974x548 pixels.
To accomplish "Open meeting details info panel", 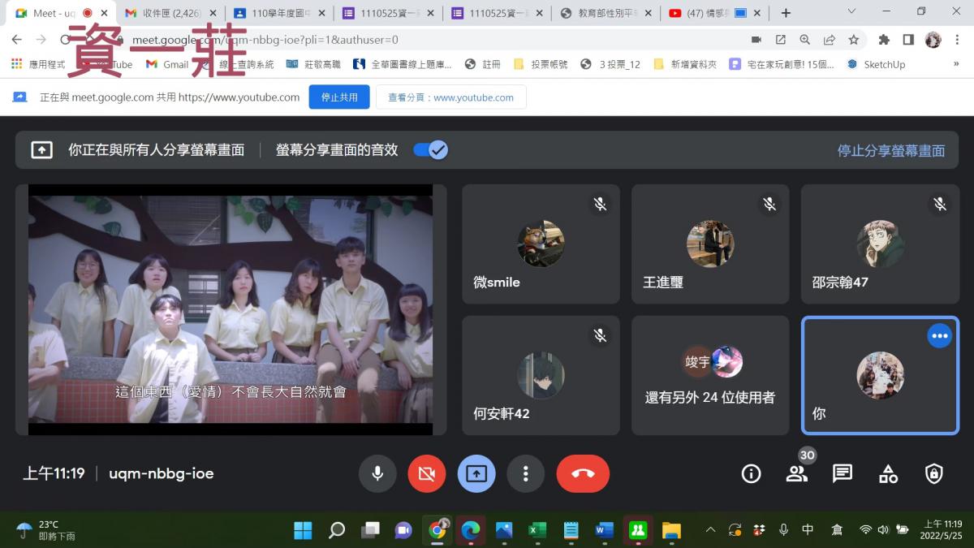I will tap(752, 474).
